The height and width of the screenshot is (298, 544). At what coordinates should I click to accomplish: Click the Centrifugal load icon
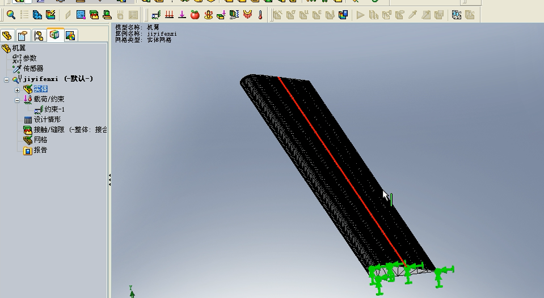(208, 15)
